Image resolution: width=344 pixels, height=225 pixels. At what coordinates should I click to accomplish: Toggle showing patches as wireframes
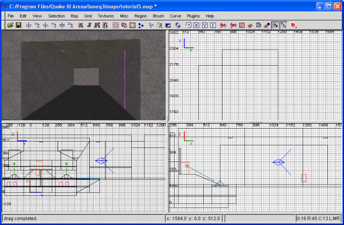[250, 25]
